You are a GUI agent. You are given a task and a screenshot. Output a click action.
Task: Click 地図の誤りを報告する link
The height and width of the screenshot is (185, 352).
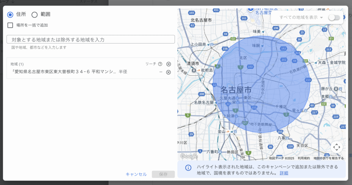[328, 158]
